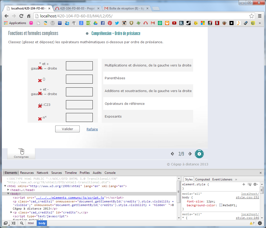Go to the previous page arrow
The width and height of the screenshot is (266, 228).
point(172,154)
